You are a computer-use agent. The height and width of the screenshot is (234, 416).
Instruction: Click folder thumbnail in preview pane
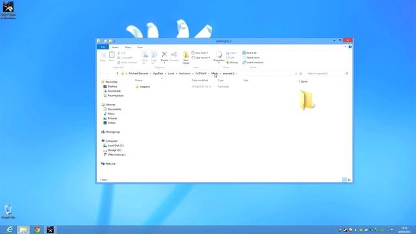pyautogui.click(x=307, y=99)
